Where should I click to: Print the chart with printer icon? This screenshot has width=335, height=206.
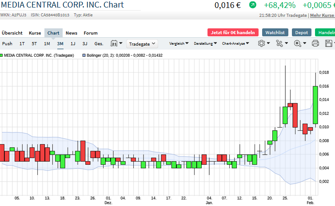tap(315, 43)
